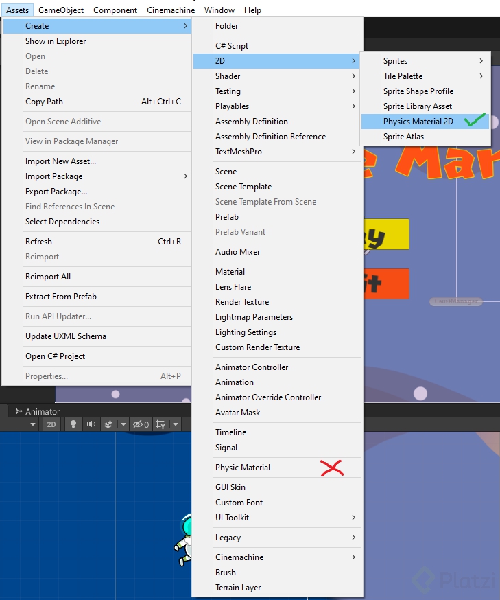500x600 pixels.
Task: Create a Render Texture
Action: (278, 302)
